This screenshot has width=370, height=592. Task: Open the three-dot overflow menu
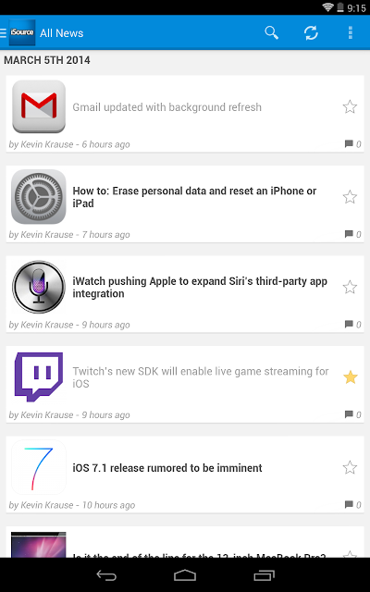point(351,33)
